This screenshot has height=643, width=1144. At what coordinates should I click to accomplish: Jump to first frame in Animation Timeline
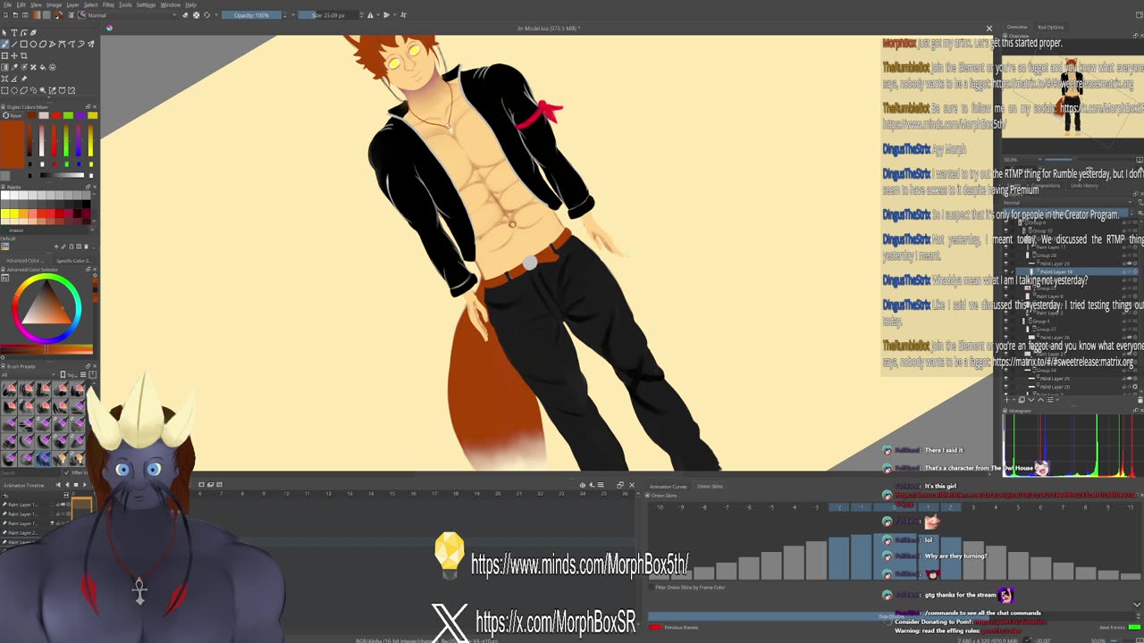point(58,485)
